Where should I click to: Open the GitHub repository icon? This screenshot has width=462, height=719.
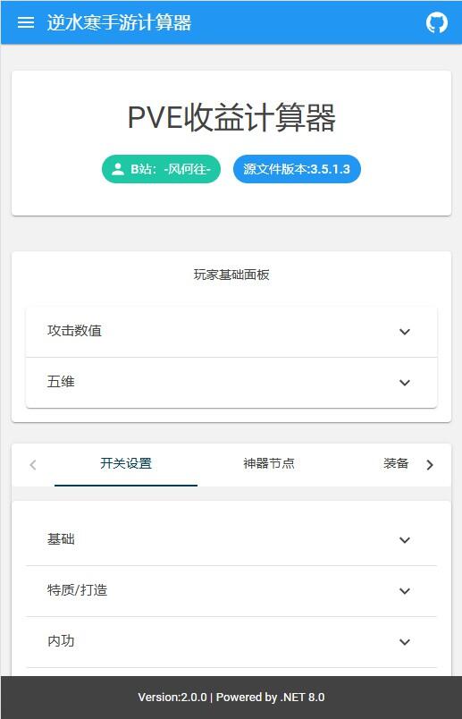(436, 22)
